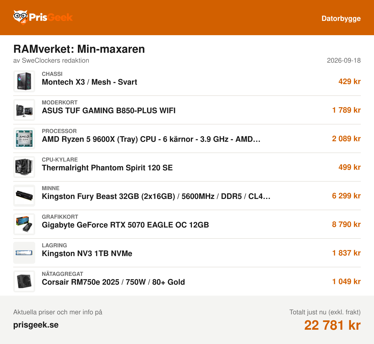
Task: Click the 499 kr cooler price
Action: [x=350, y=167]
